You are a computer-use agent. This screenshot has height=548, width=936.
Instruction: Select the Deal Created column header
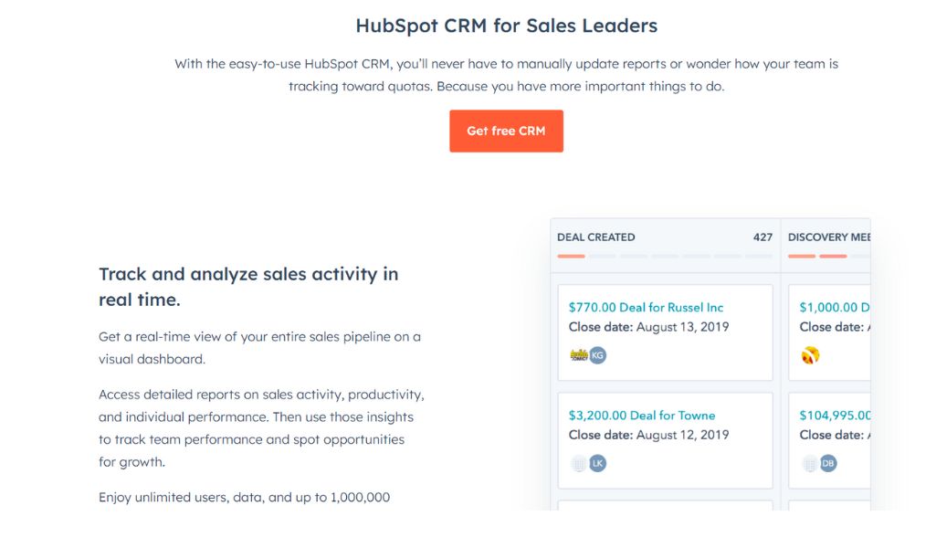(x=595, y=237)
